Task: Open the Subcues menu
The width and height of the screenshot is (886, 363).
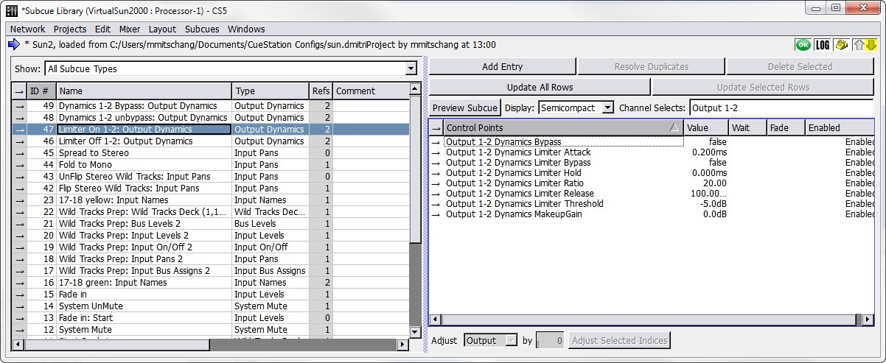Action: click(202, 29)
